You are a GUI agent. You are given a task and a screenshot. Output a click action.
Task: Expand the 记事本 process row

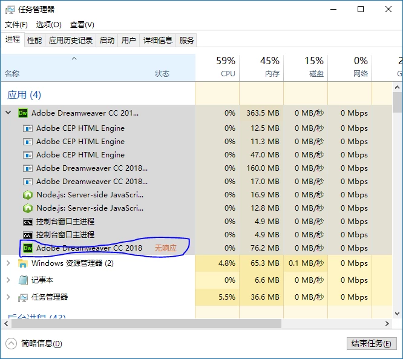8,280
